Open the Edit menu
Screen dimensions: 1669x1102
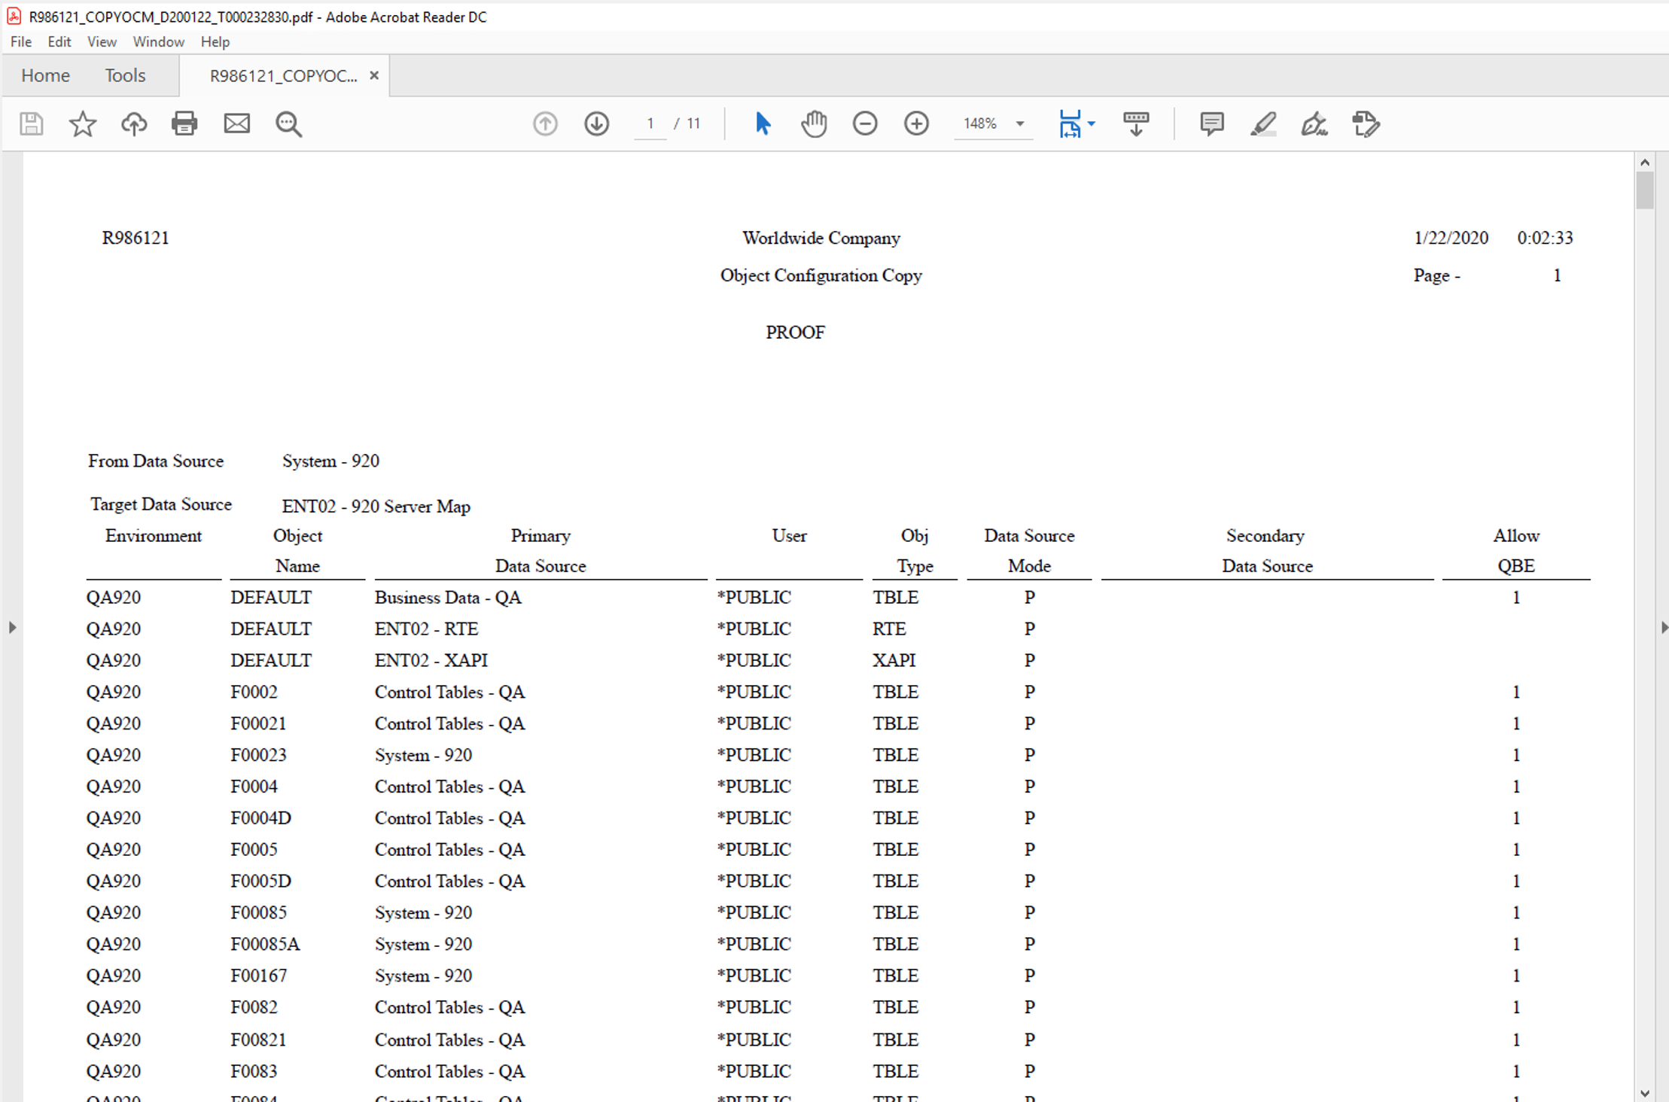pyautogui.click(x=59, y=41)
